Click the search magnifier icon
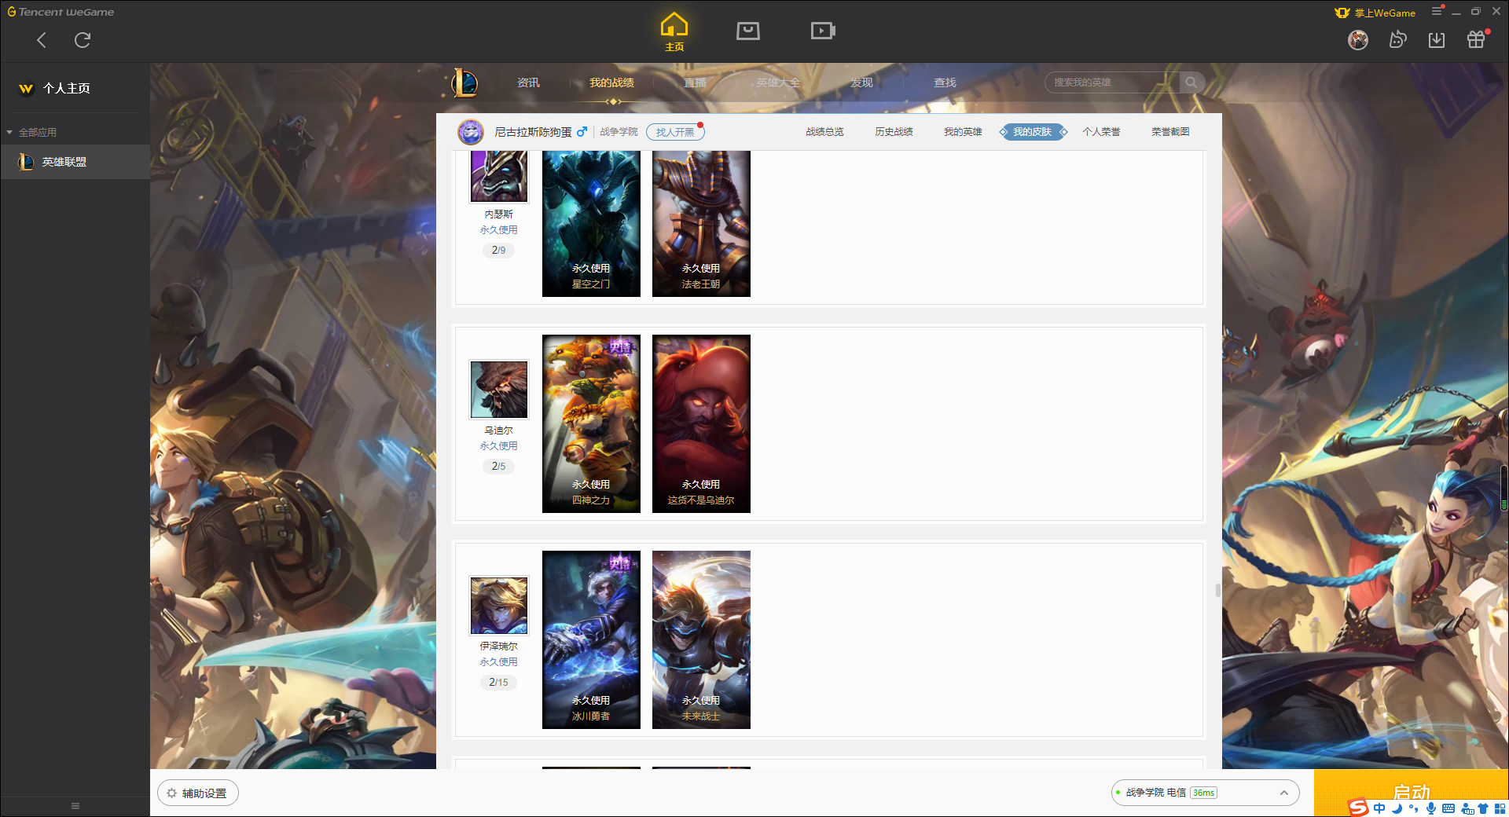Image resolution: width=1509 pixels, height=817 pixels. [x=1191, y=82]
